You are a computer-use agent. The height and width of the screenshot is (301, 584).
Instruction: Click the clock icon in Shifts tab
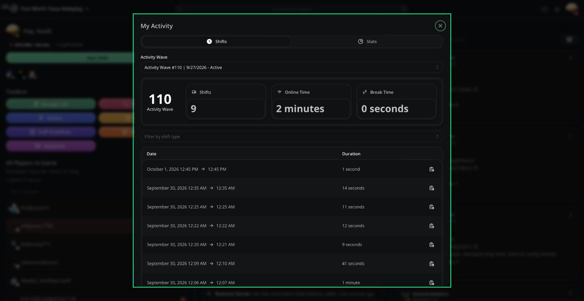pyautogui.click(x=209, y=41)
